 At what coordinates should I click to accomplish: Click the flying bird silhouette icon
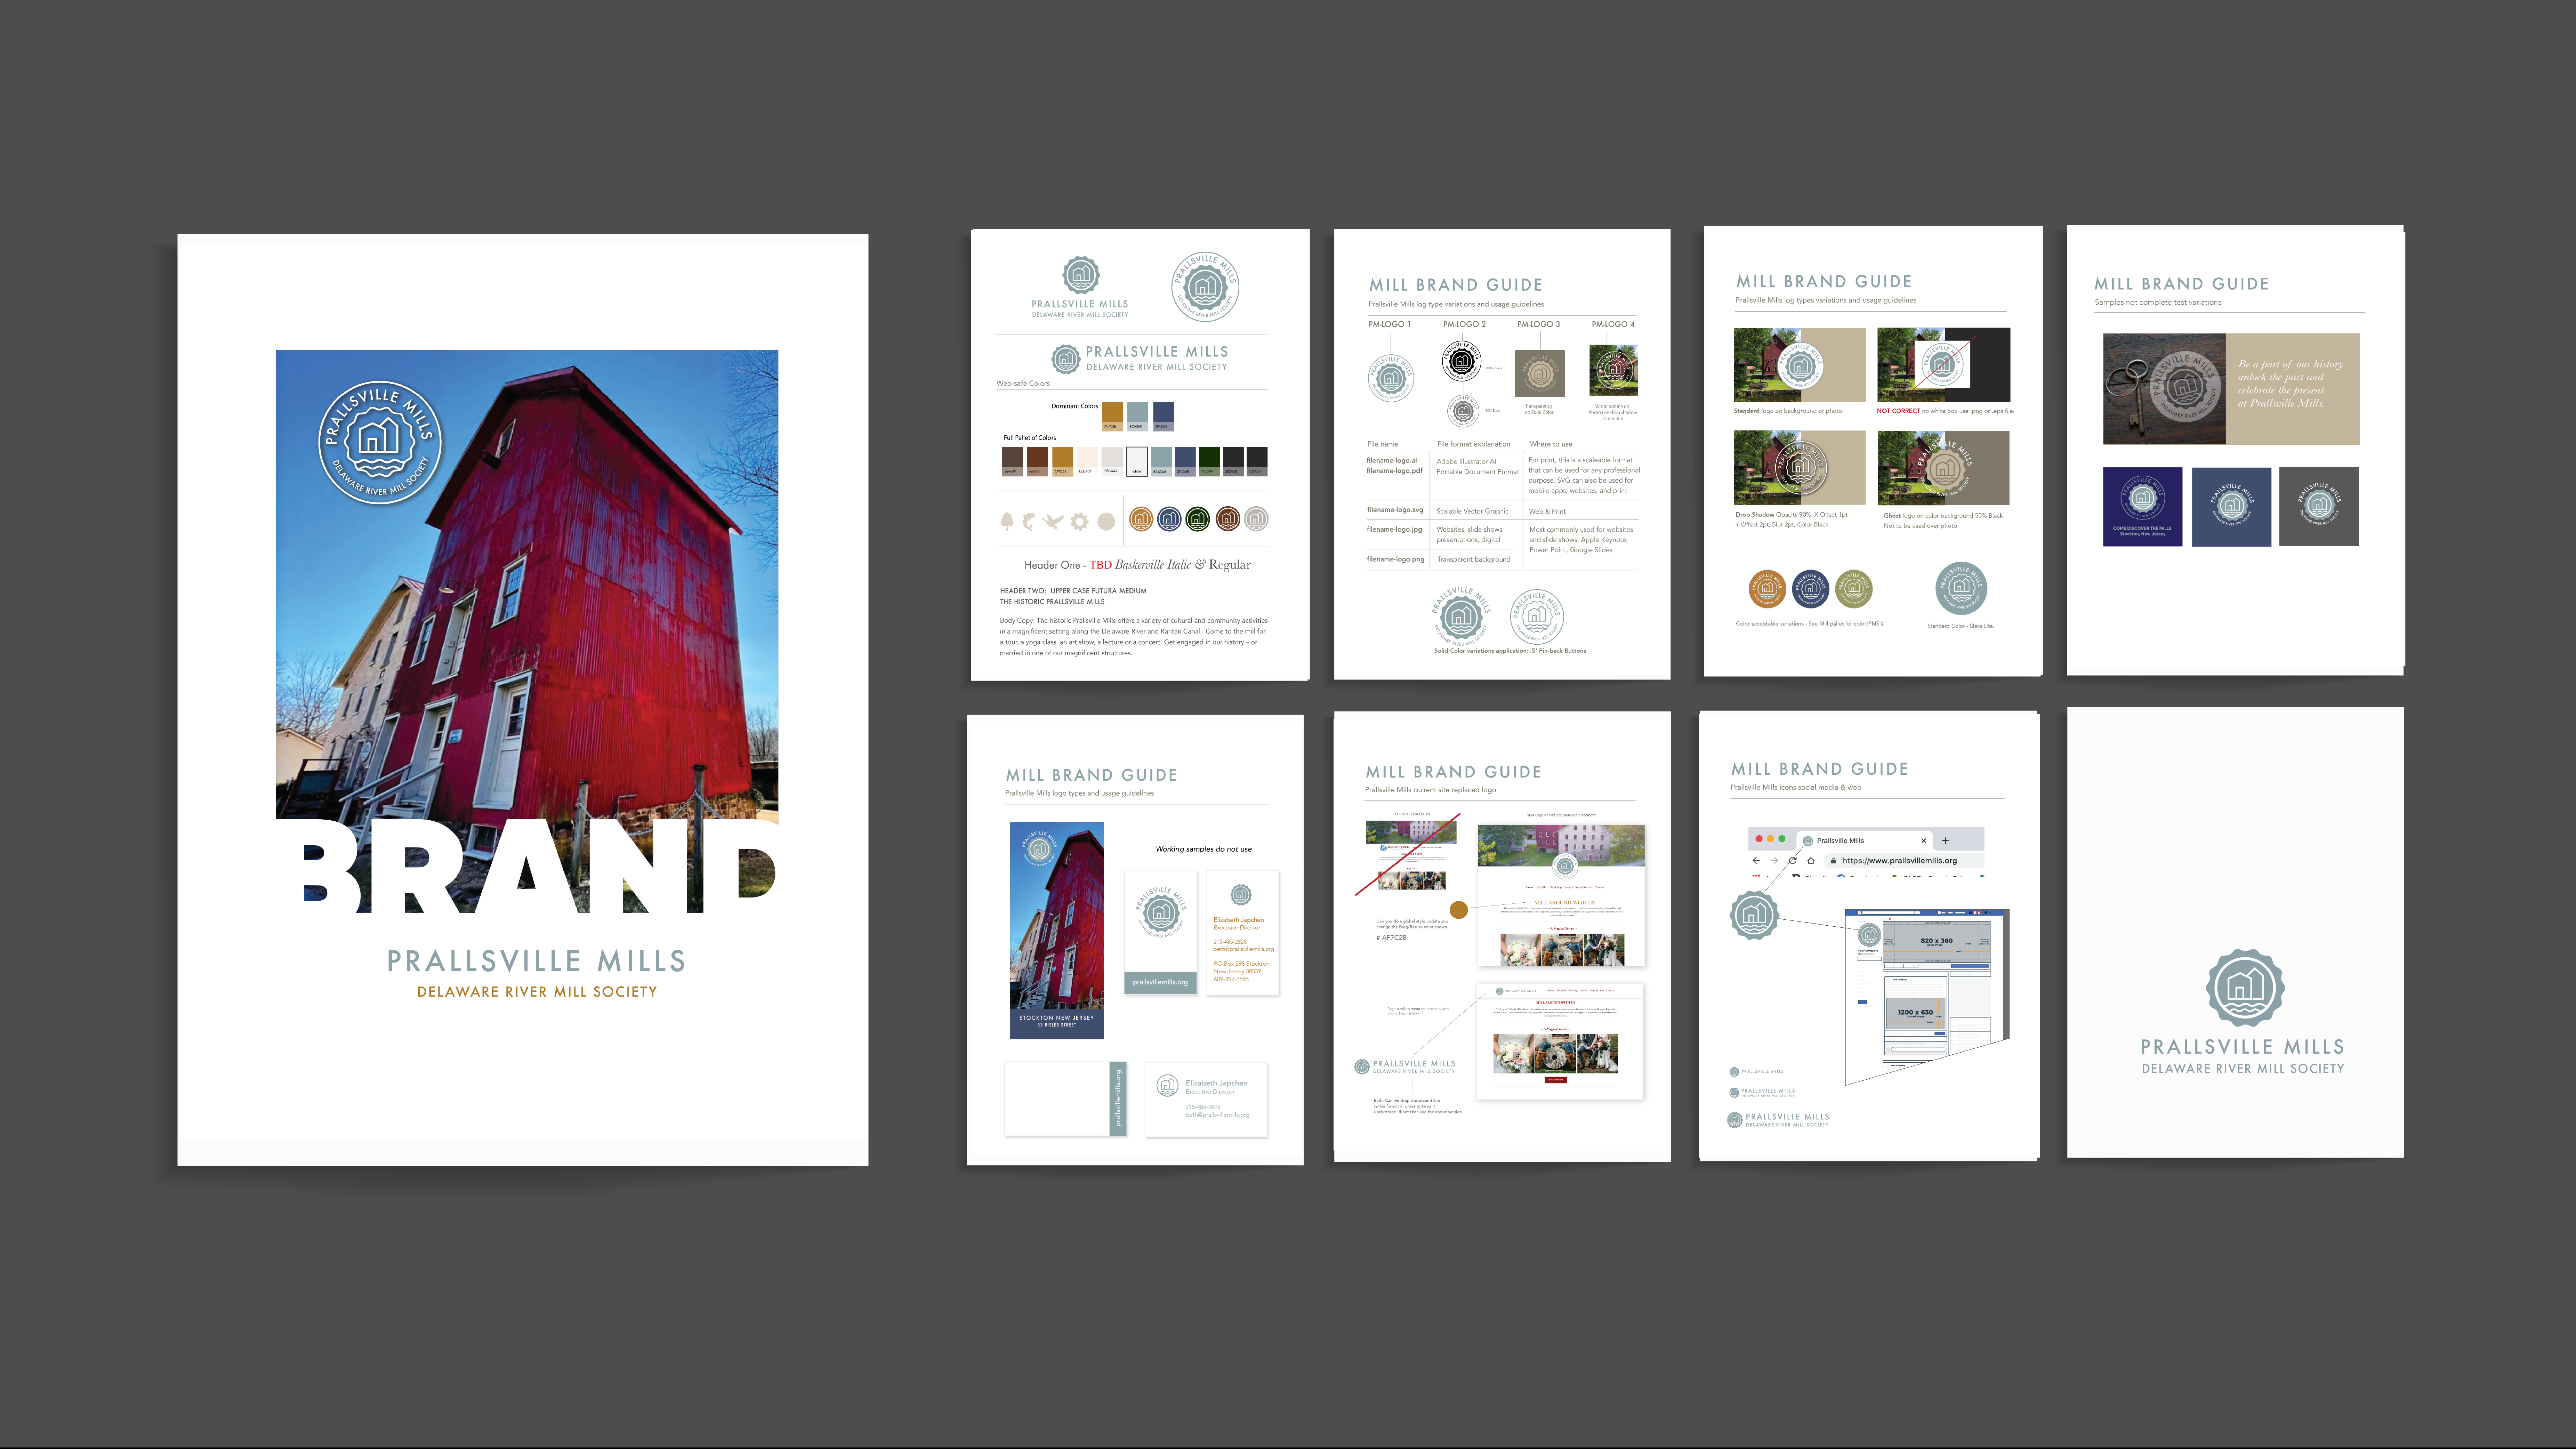click(1053, 521)
